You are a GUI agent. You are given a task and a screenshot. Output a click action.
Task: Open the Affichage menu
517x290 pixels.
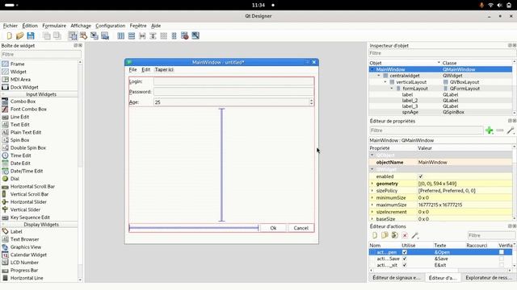[81, 26]
